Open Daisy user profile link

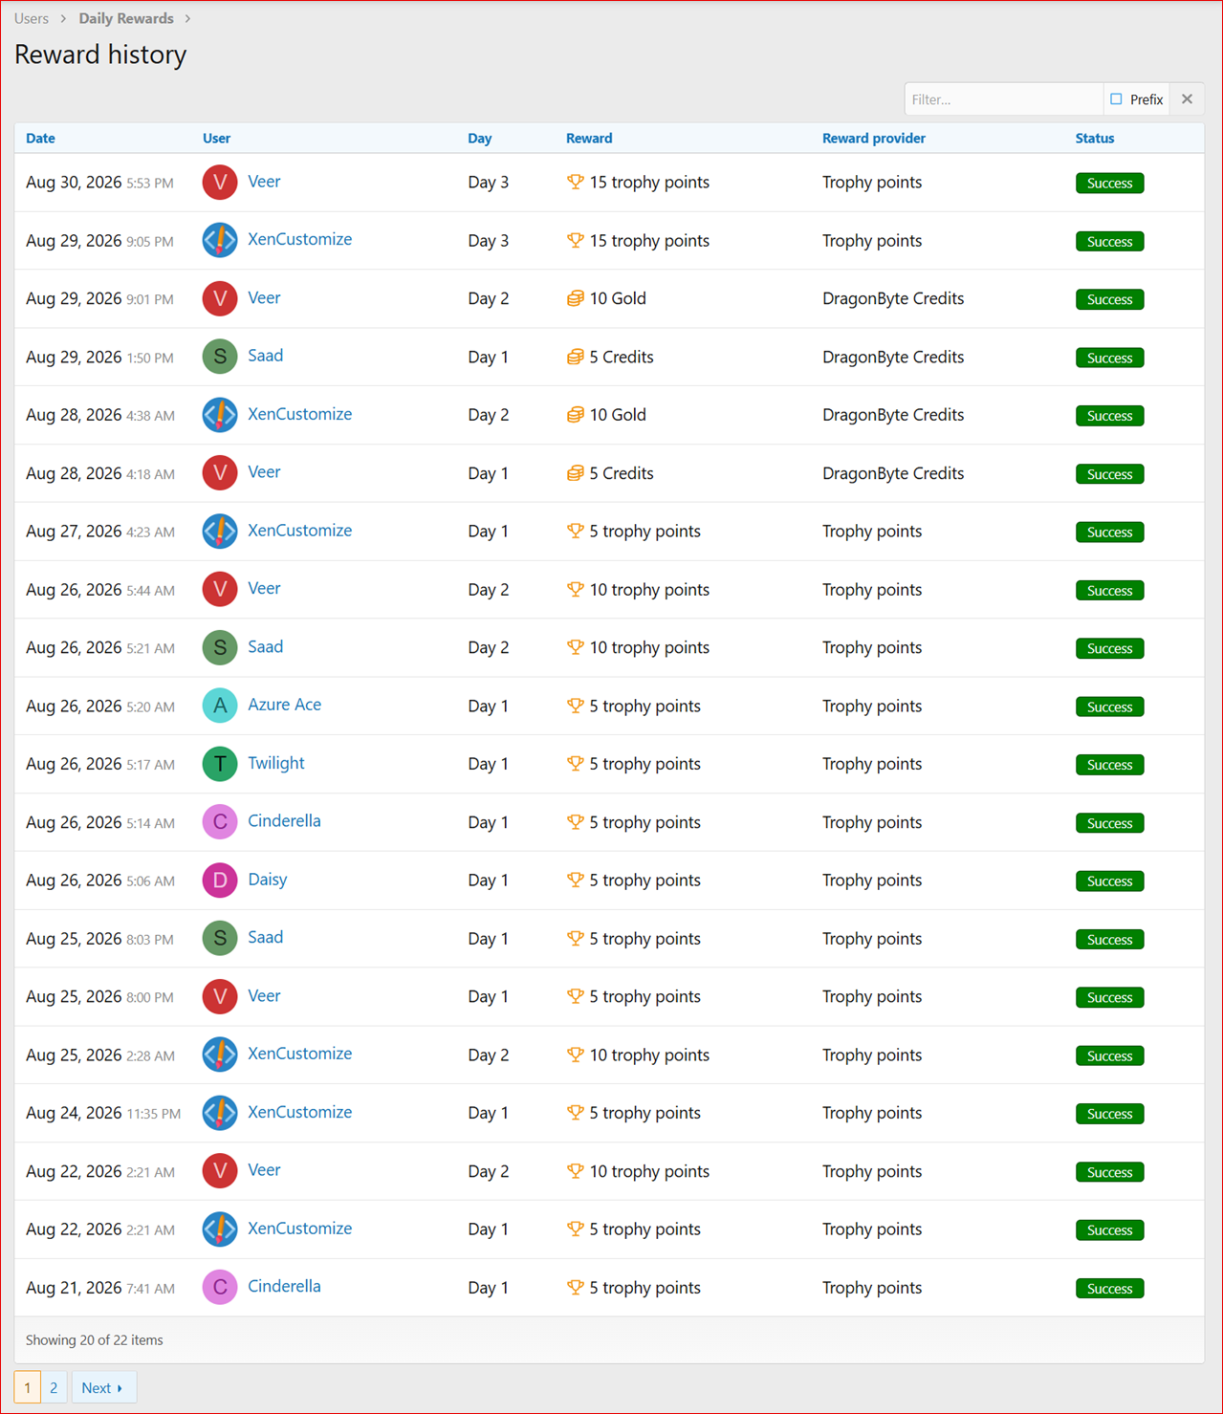[267, 880]
